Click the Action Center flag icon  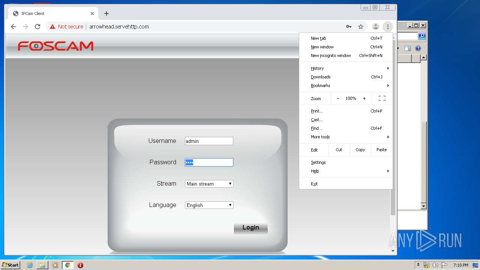[444, 265]
